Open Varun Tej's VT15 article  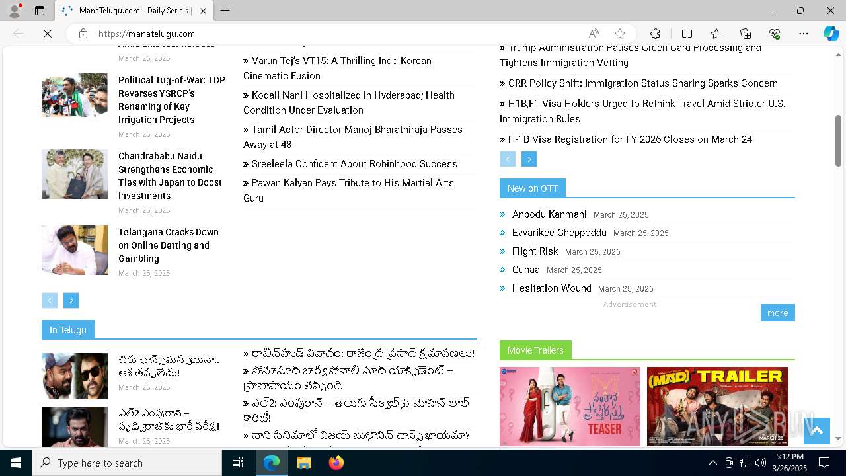click(x=337, y=68)
